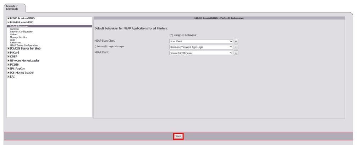The height and width of the screenshot is (145, 357).
Task: Select Default Behaviour in the tree
Action: coord(49,26)
